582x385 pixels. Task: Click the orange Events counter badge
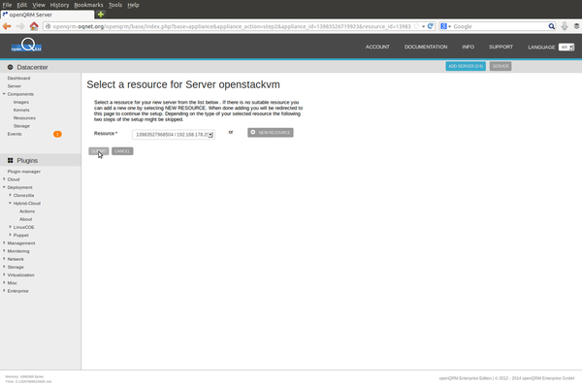[57, 134]
